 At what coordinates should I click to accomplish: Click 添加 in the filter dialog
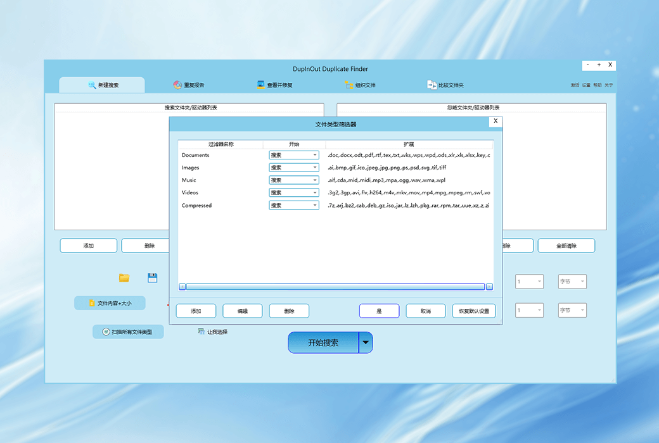pyautogui.click(x=196, y=311)
